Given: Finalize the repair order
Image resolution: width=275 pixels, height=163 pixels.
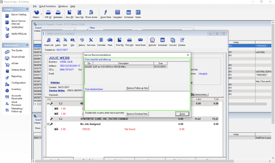Looking at the screenshot, I should coord(182,42).
